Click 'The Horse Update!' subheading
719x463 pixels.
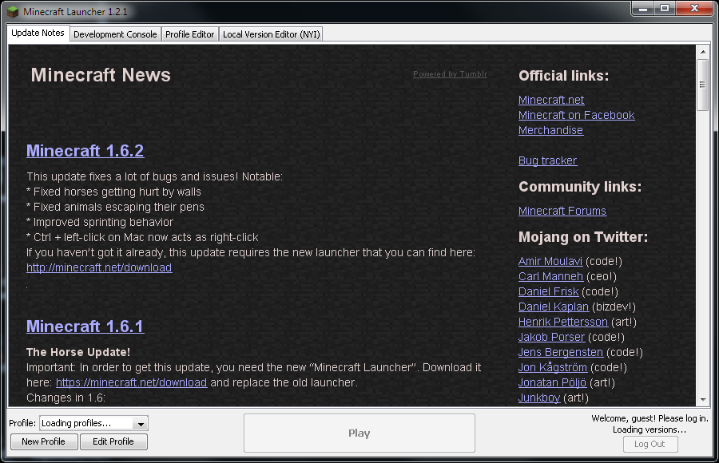click(78, 353)
